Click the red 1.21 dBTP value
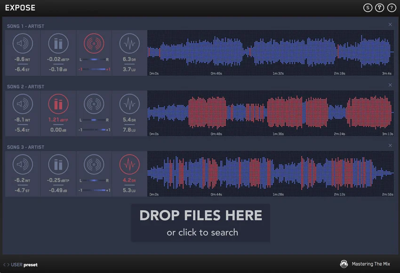This screenshot has width=400, height=273. tap(58, 120)
